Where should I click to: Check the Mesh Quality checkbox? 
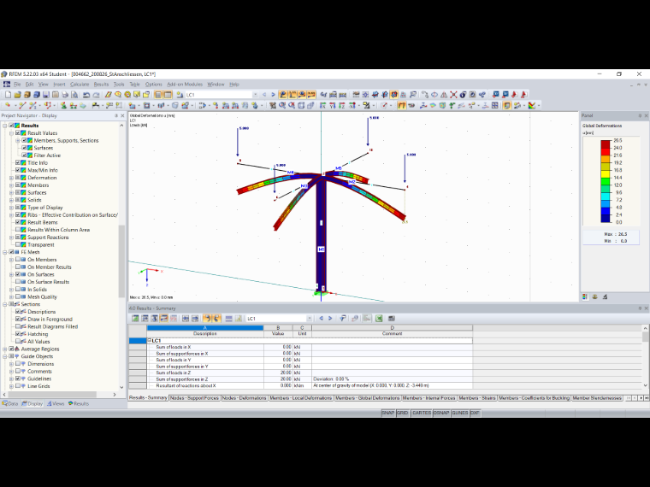pyautogui.click(x=18, y=297)
